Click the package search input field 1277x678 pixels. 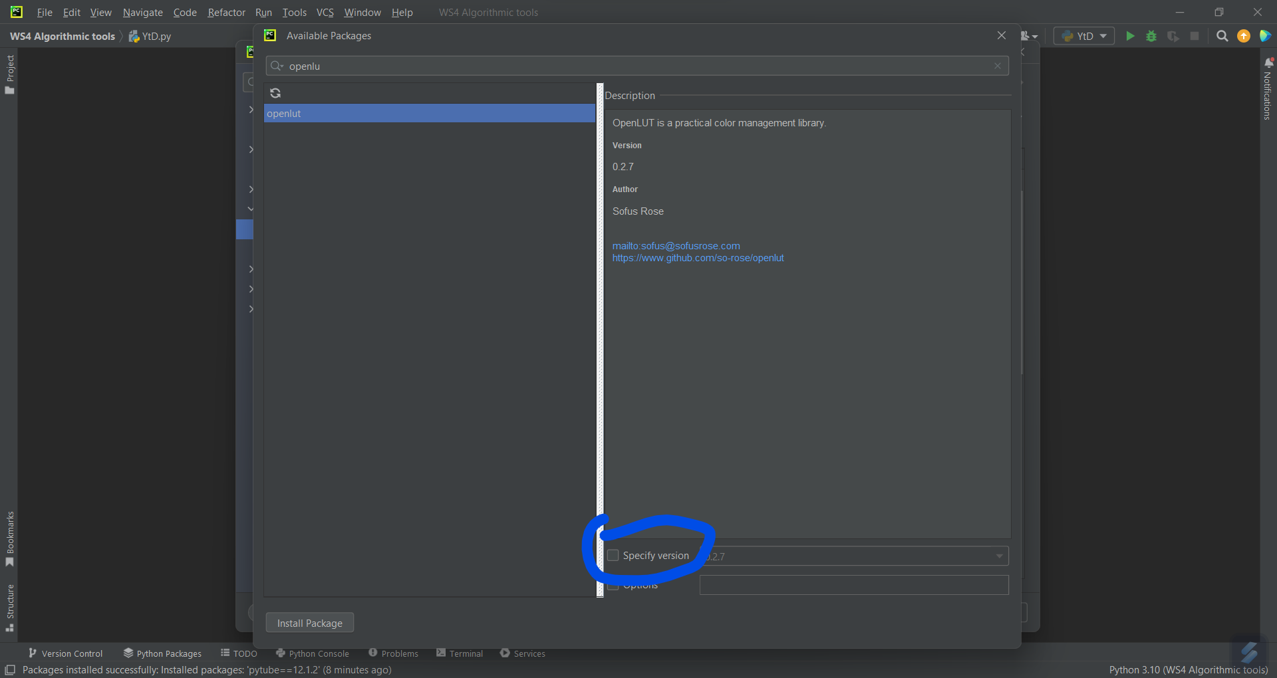(637, 66)
